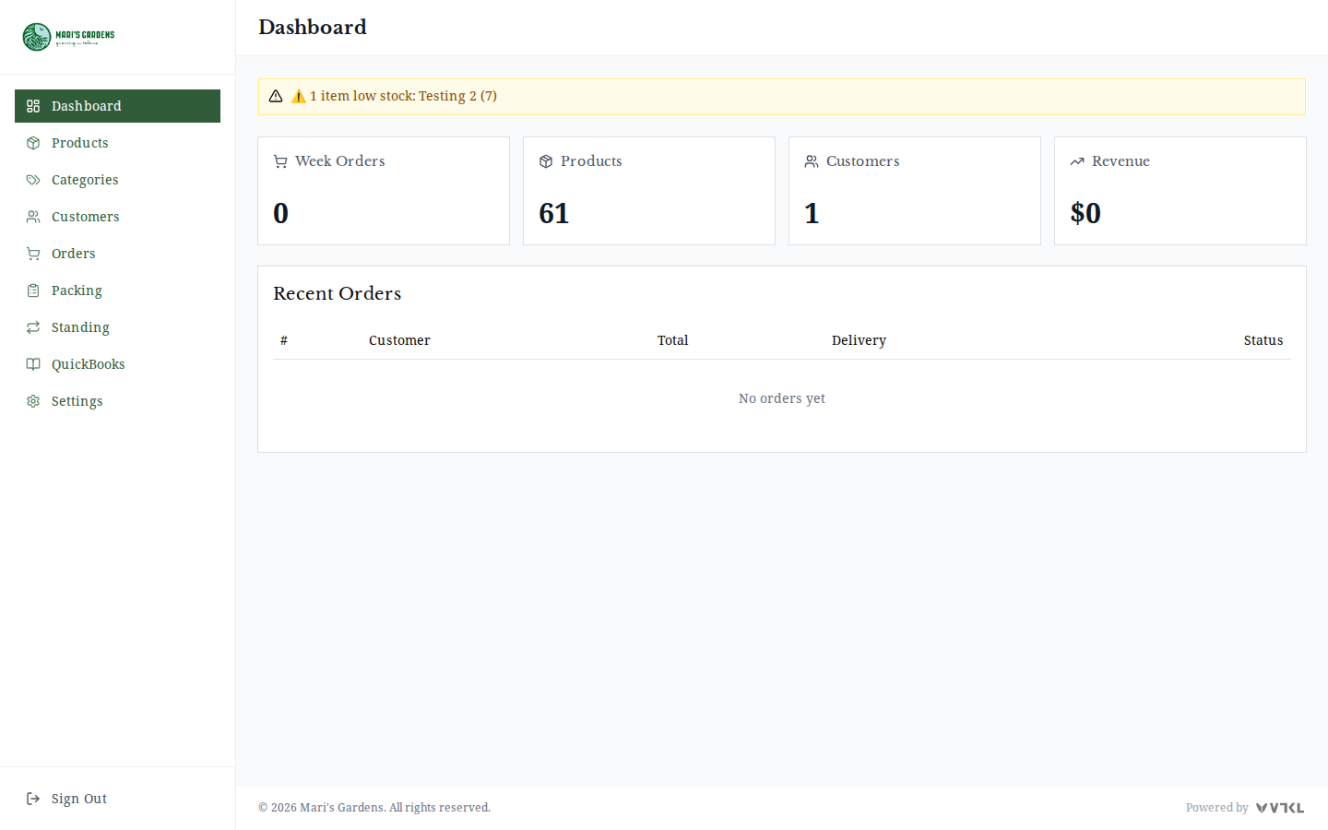Click the cart icon on Week Orders card
The width and height of the screenshot is (1328, 830).
click(x=280, y=161)
